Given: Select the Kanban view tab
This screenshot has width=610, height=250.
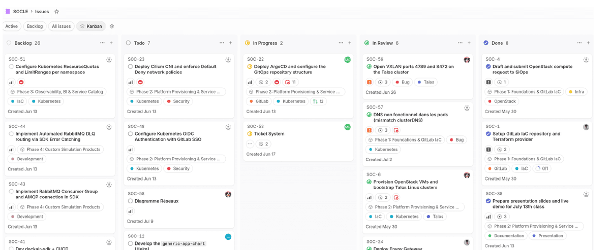Looking at the screenshot, I should 91,26.
